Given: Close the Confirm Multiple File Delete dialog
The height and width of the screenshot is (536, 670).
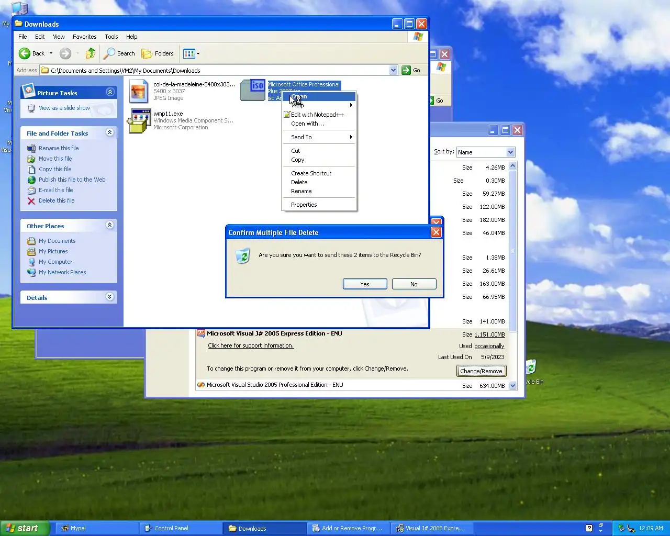Looking at the screenshot, I should click(x=436, y=232).
